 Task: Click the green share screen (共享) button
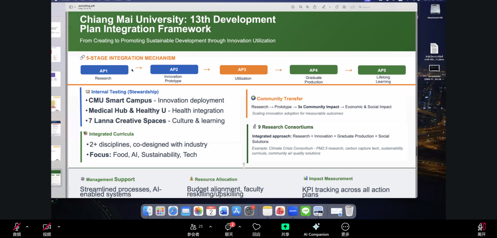285,227
